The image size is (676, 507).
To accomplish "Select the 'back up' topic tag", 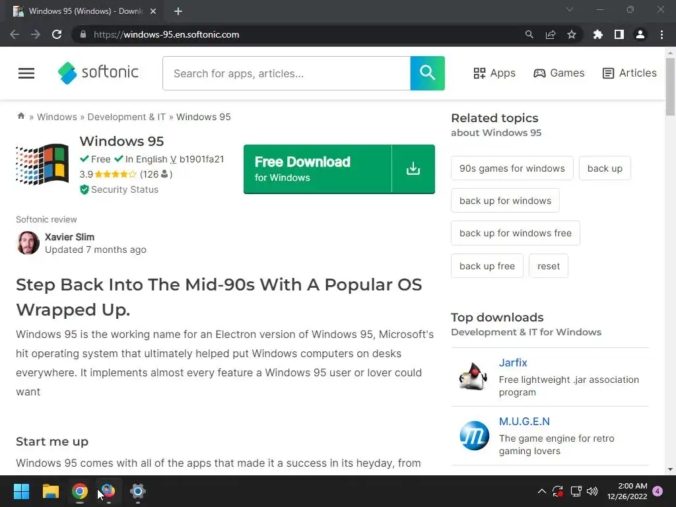I will 605,168.
